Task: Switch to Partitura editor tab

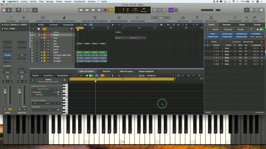Action: click(106, 71)
